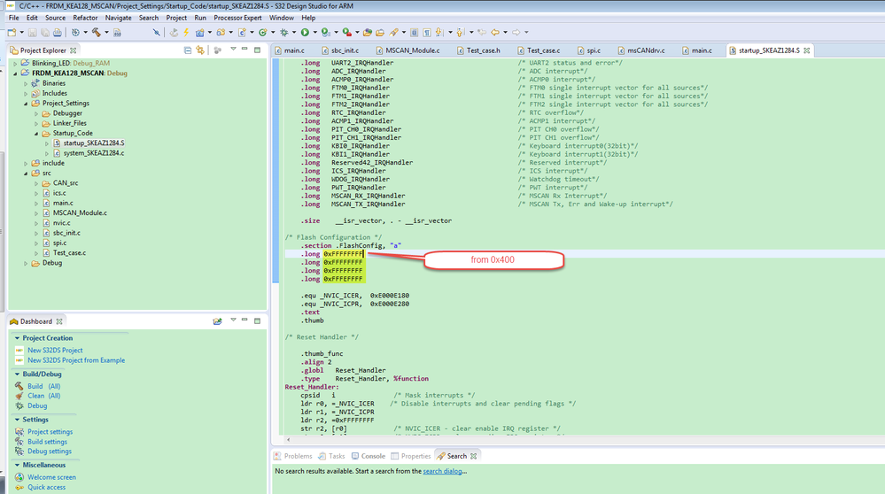Toggle Block Selection mode button
Screen dimensions: 885x494
[x=414, y=33]
